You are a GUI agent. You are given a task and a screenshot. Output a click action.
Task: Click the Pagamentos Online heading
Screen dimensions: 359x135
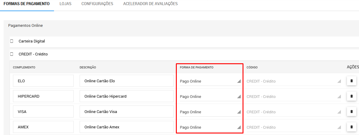[25, 26]
